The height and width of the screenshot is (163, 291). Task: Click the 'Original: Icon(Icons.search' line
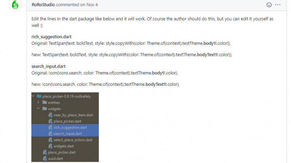(105, 73)
